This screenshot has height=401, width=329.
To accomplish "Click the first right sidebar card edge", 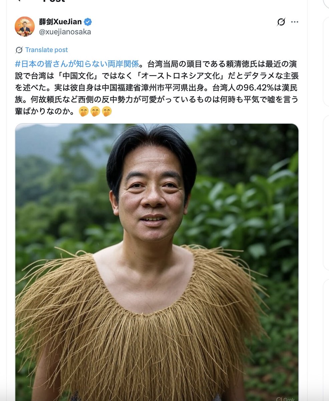I will point(326,61).
